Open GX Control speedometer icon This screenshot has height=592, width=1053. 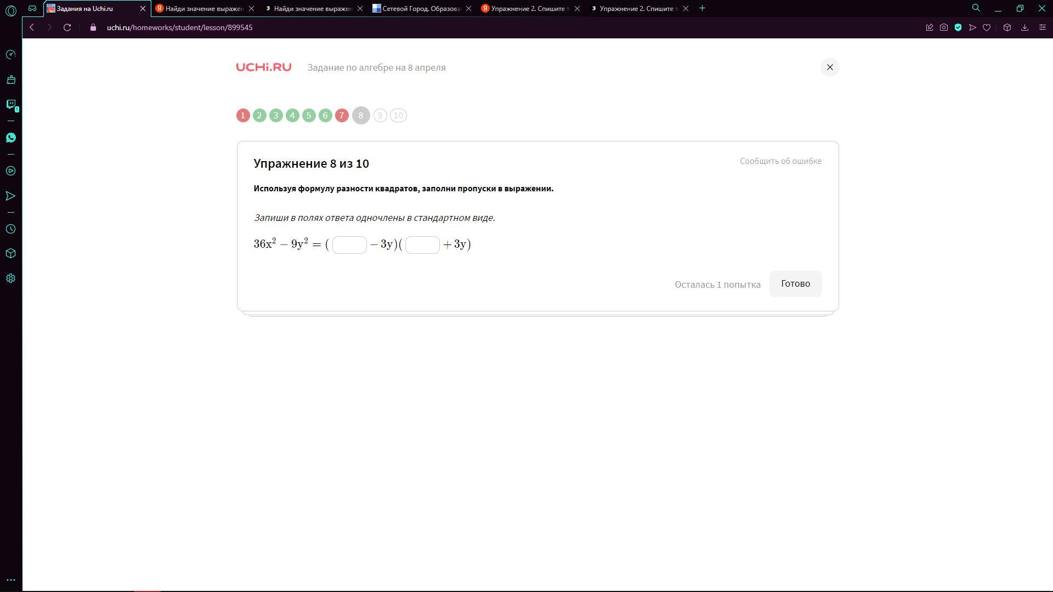click(x=10, y=55)
